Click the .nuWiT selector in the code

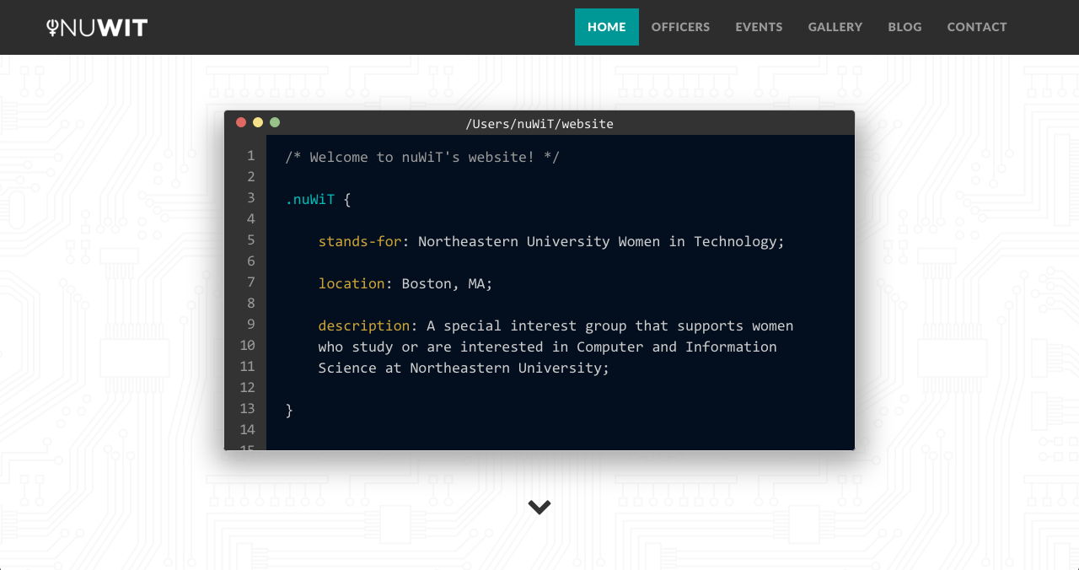coord(310,200)
